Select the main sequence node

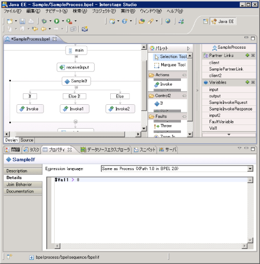76,50
